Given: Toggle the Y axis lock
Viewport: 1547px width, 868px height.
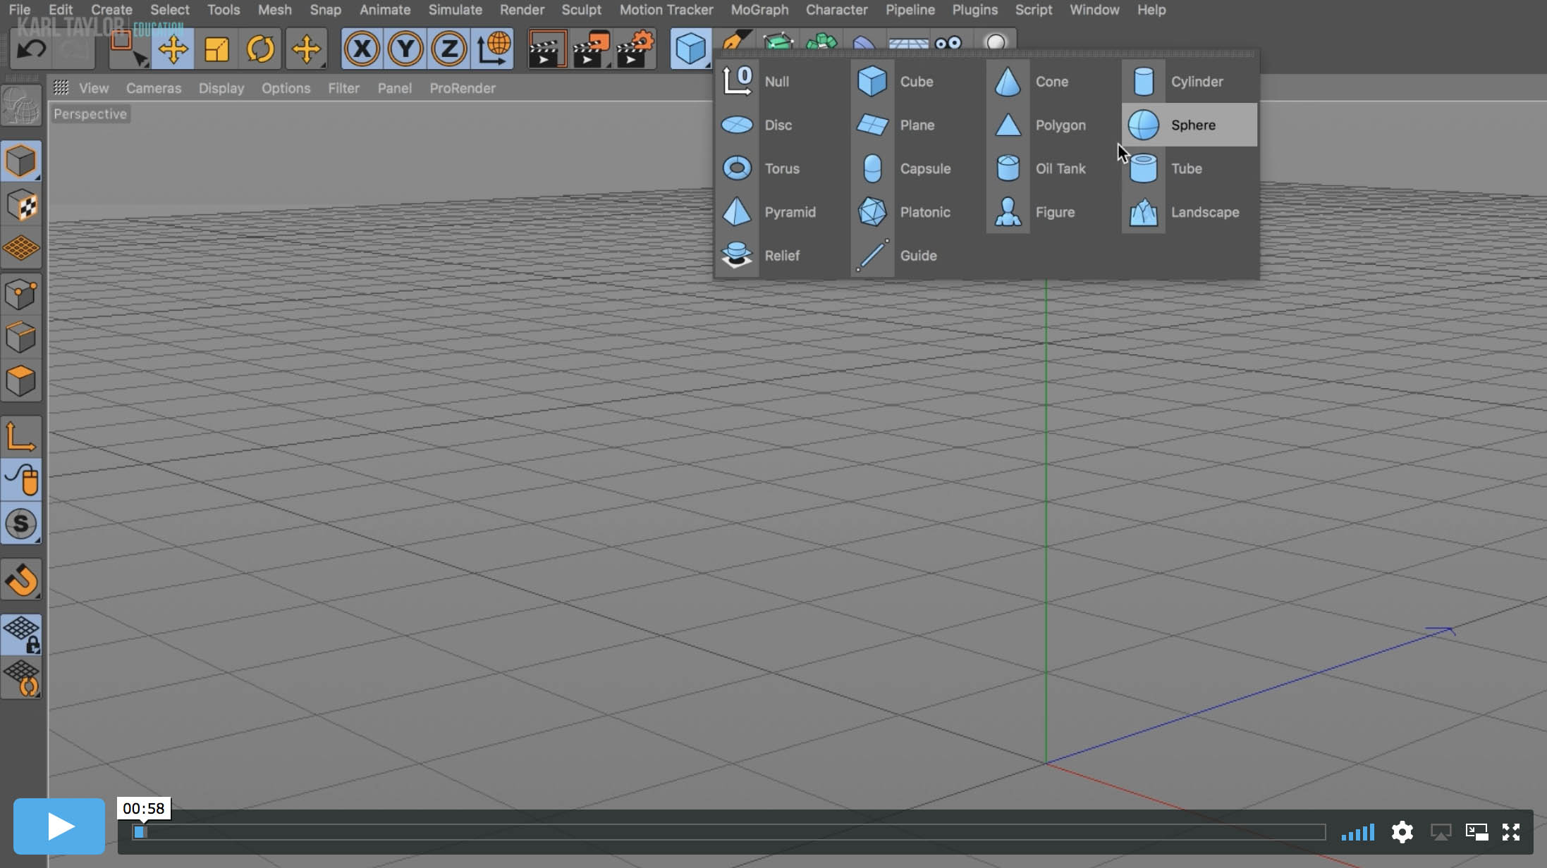Looking at the screenshot, I should (x=405, y=48).
